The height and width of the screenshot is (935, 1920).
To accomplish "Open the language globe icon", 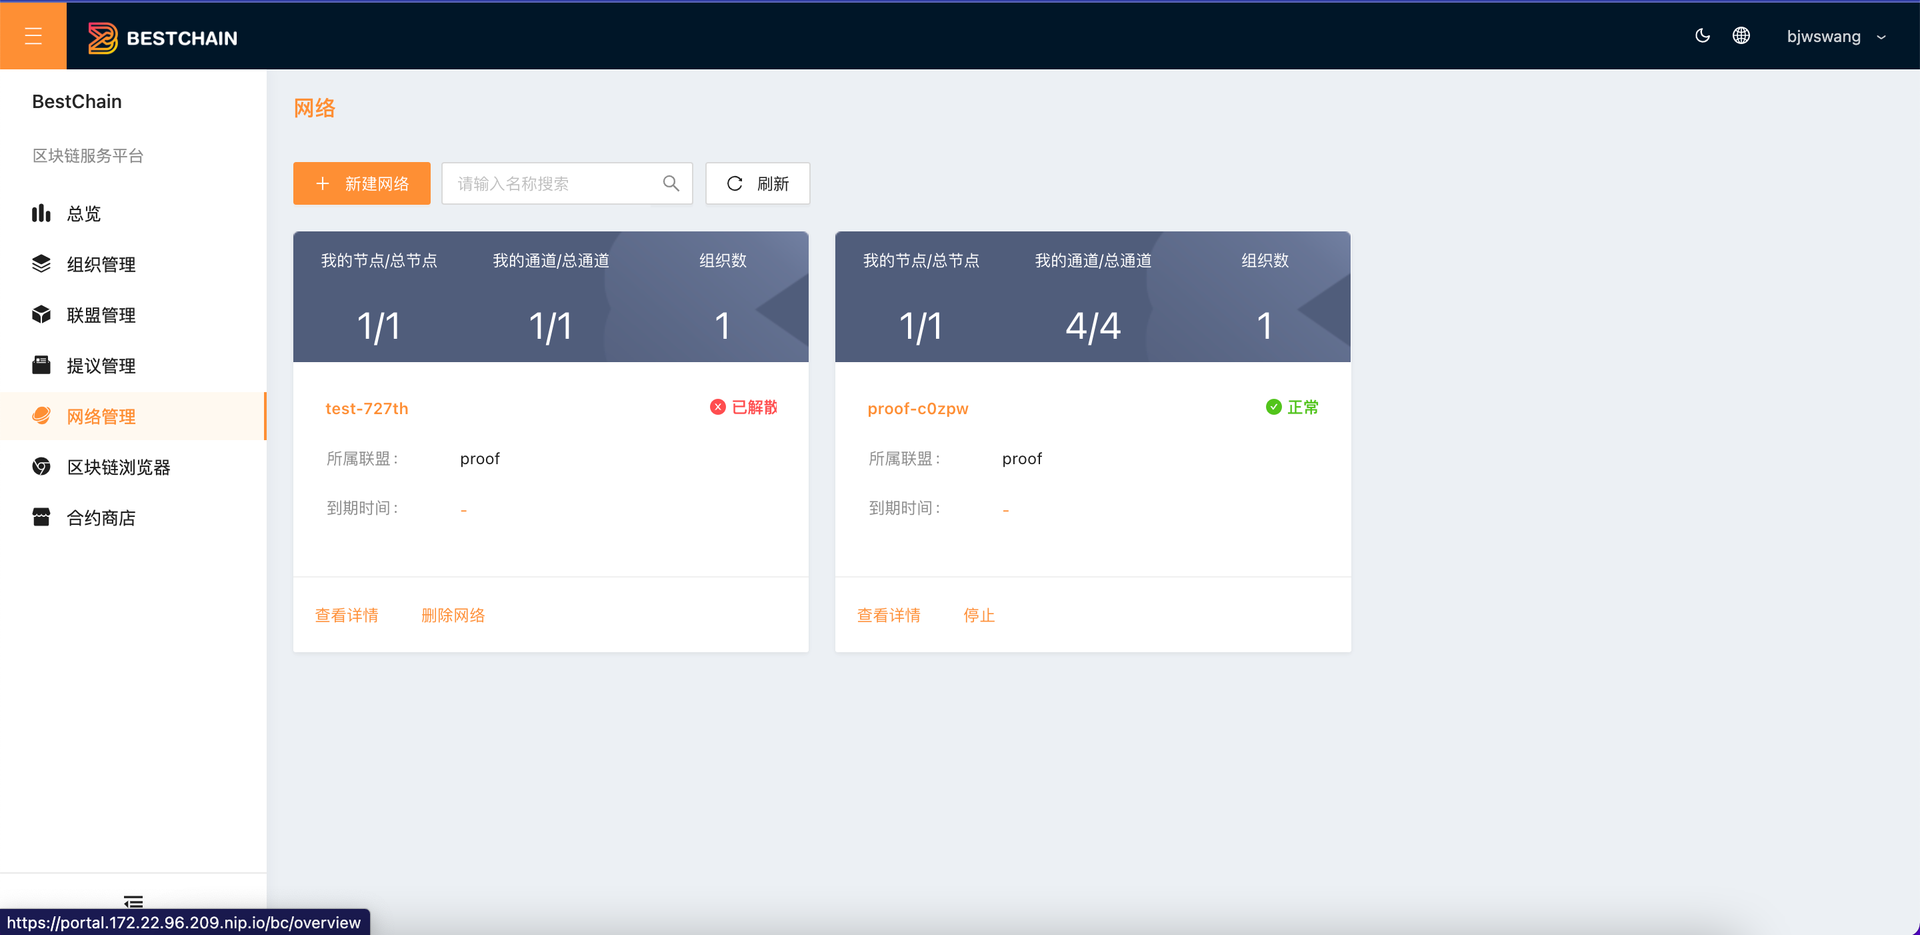I will coord(1741,36).
